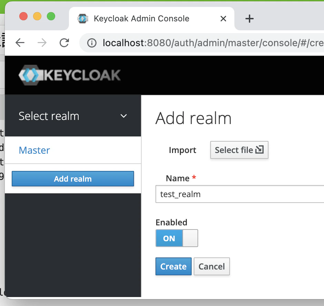Viewport: 324px width, 306px height.
Task: Close the Keycloak Admin Console tab
Action: 223,19
